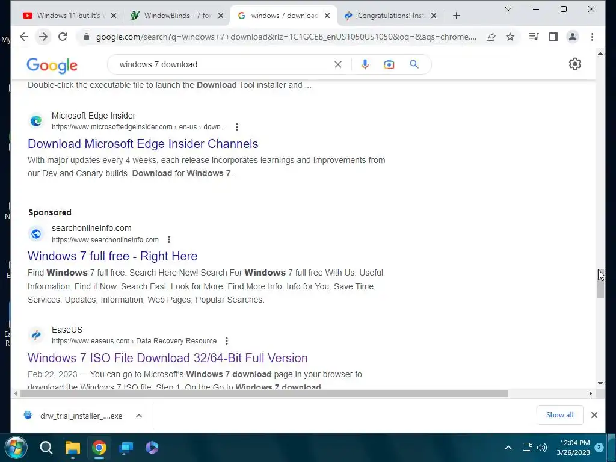Go forward using the browser forward arrow
The height and width of the screenshot is (462, 616).
[x=43, y=37]
